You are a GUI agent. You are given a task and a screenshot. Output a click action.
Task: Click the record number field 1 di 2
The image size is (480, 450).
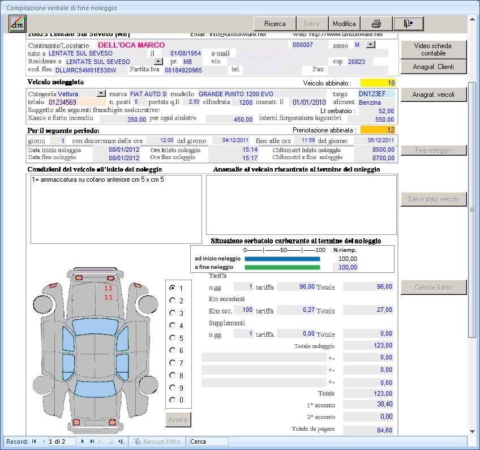(x=62, y=442)
